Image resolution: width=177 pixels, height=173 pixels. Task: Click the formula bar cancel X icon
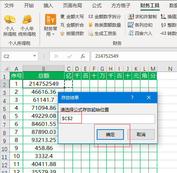(56, 56)
